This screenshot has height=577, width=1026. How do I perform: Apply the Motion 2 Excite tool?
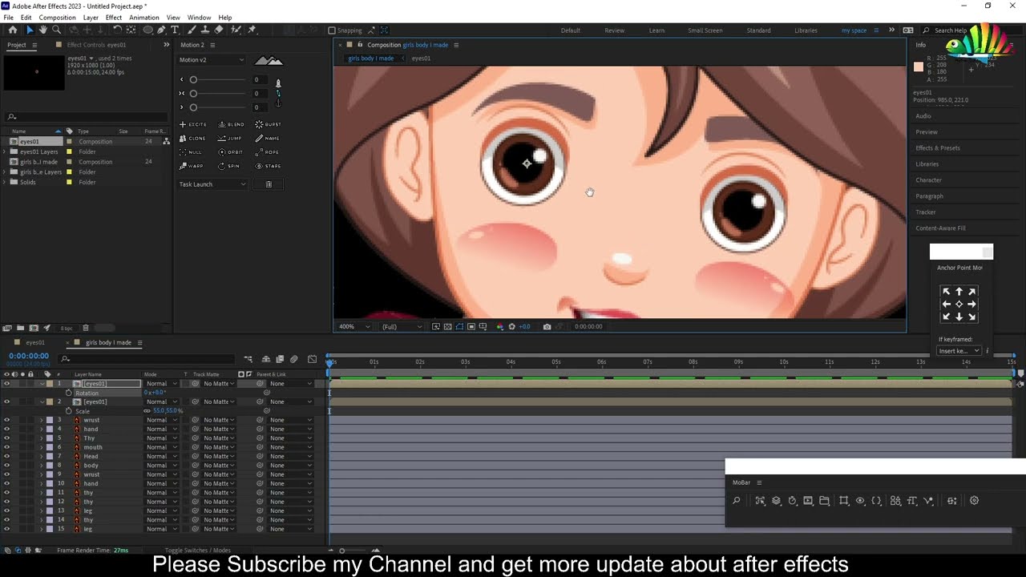pyautogui.click(x=193, y=124)
